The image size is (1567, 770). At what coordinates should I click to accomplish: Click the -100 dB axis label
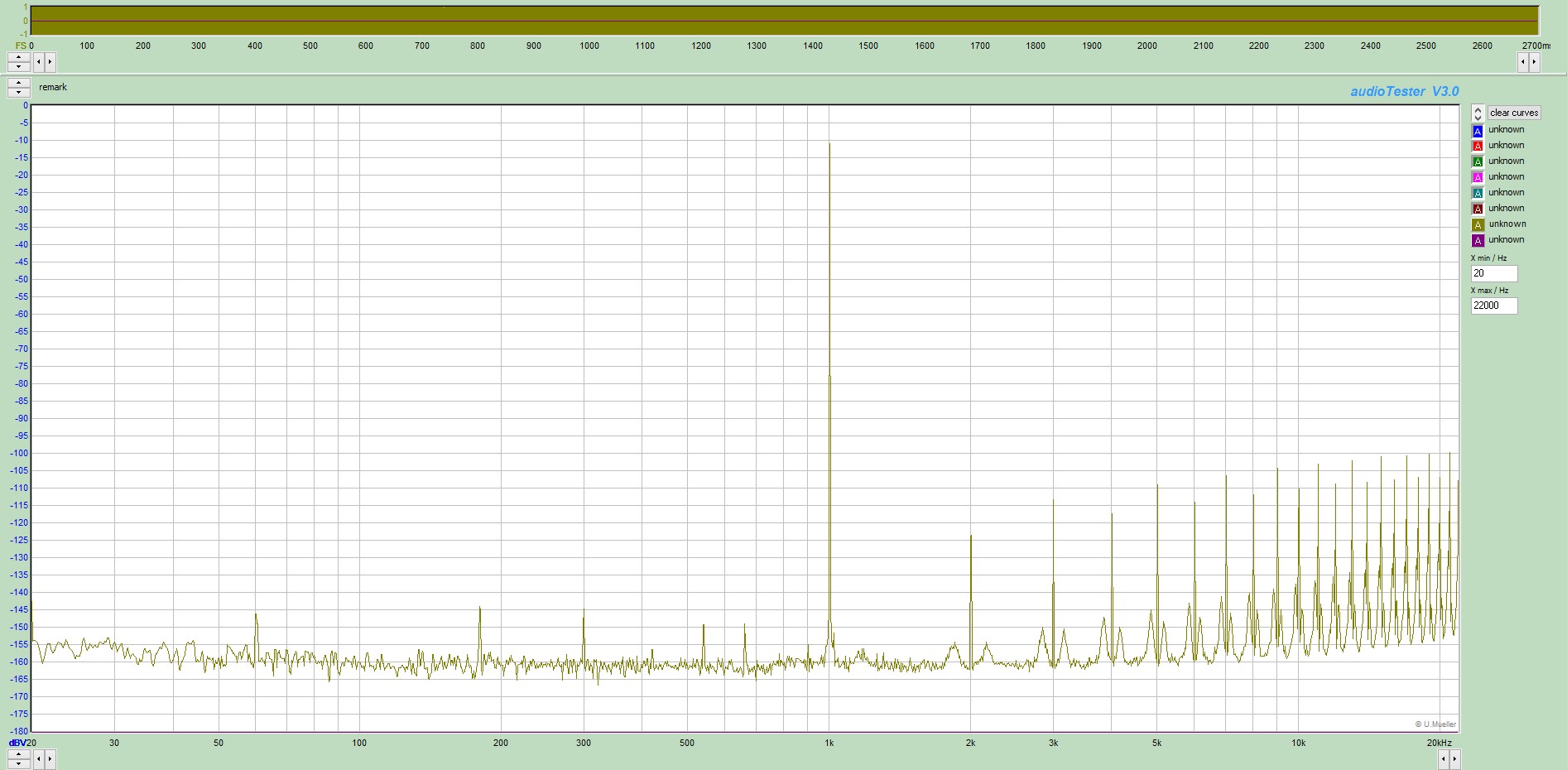tap(18, 453)
